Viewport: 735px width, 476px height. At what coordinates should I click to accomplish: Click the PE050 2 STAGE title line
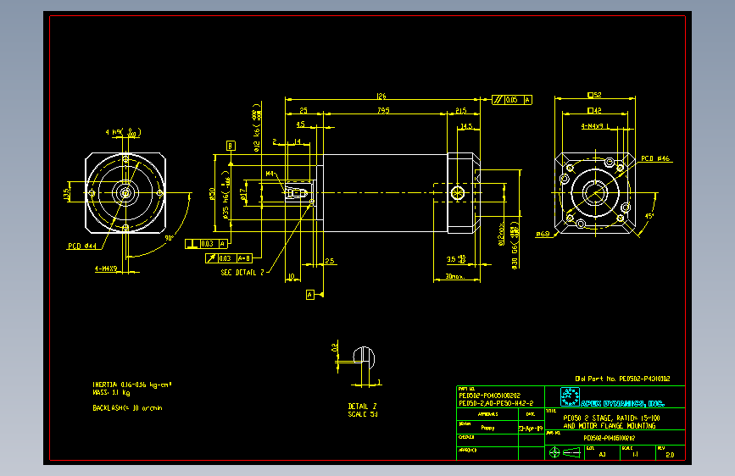click(611, 418)
